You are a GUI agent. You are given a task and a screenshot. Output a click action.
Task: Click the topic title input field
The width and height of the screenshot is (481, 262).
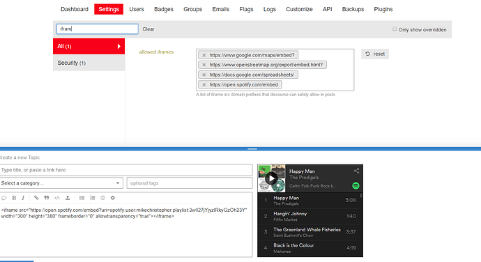(x=126, y=170)
